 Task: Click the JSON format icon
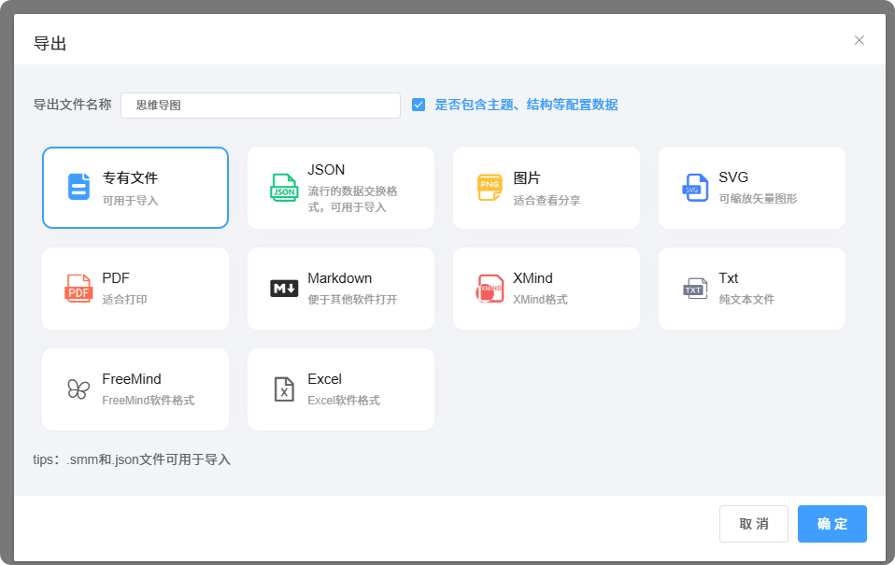click(x=281, y=186)
